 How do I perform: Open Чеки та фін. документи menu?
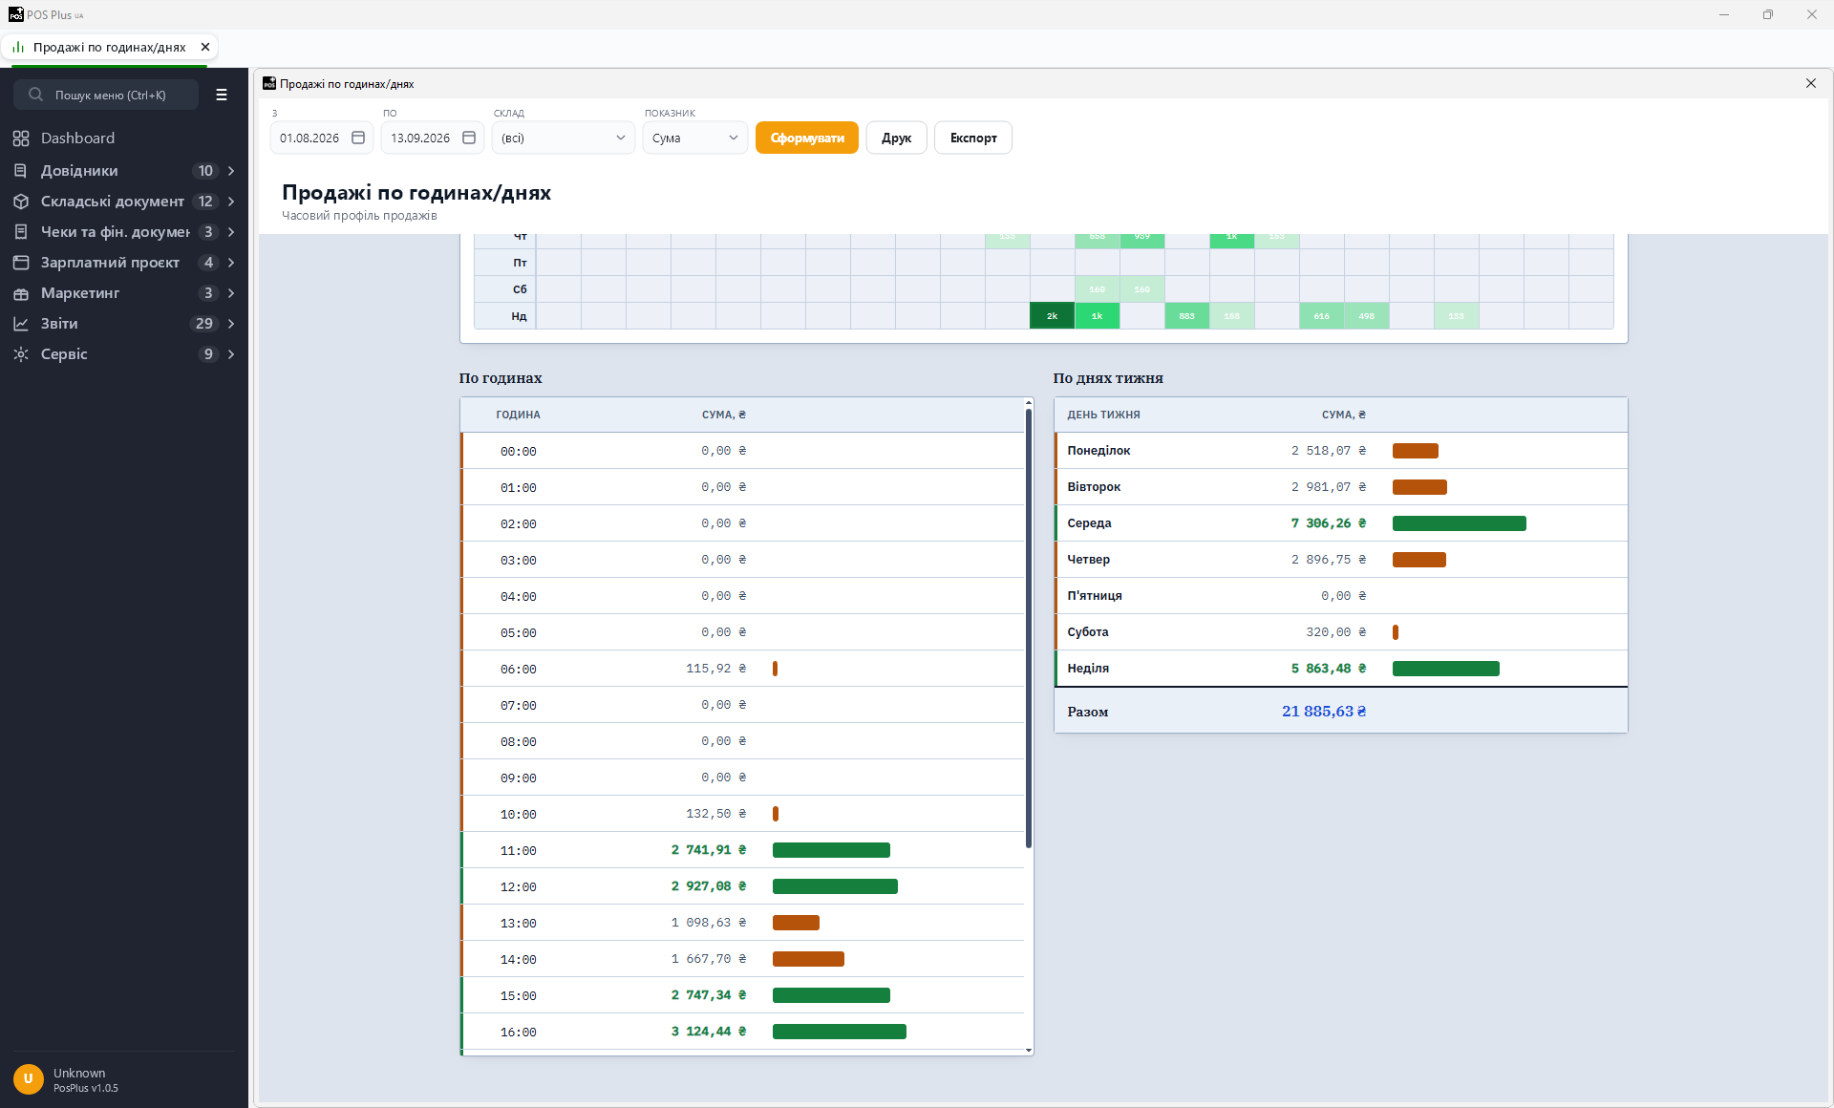[x=124, y=232]
